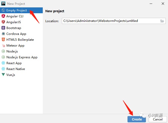Click the AngularJS logo icon
This screenshot has height=123, width=168.
[3, 22]
